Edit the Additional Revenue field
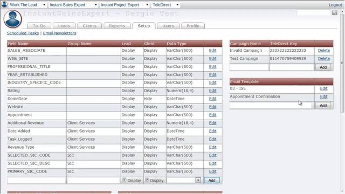Image resolution: width=345 pixels, height=194 pixels. click(x=212, y=123)
